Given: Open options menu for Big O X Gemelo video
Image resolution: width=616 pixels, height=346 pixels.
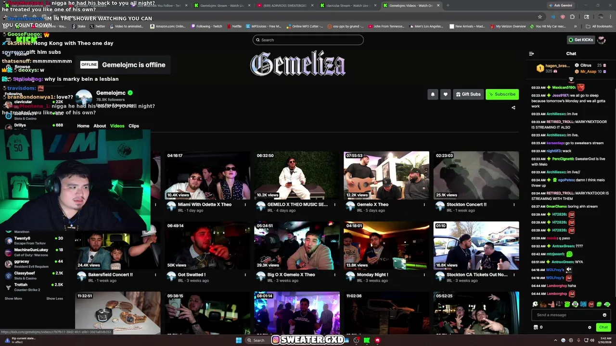Looking at the screenshot, I should 334,275.
